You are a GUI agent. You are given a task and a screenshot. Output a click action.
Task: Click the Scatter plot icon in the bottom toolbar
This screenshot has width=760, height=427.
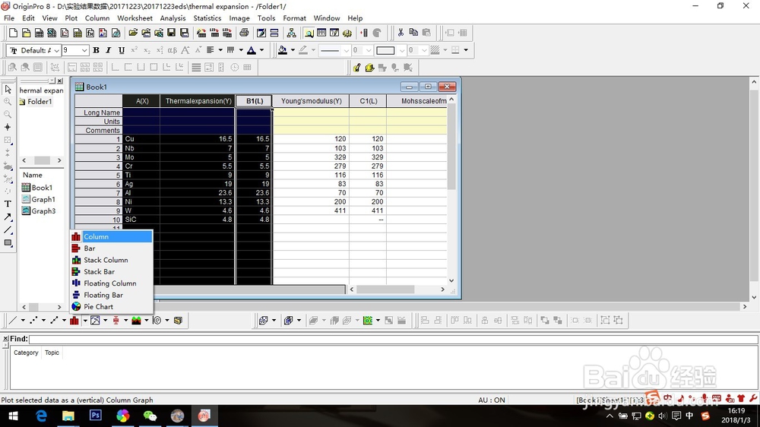[x=33, y=321]
